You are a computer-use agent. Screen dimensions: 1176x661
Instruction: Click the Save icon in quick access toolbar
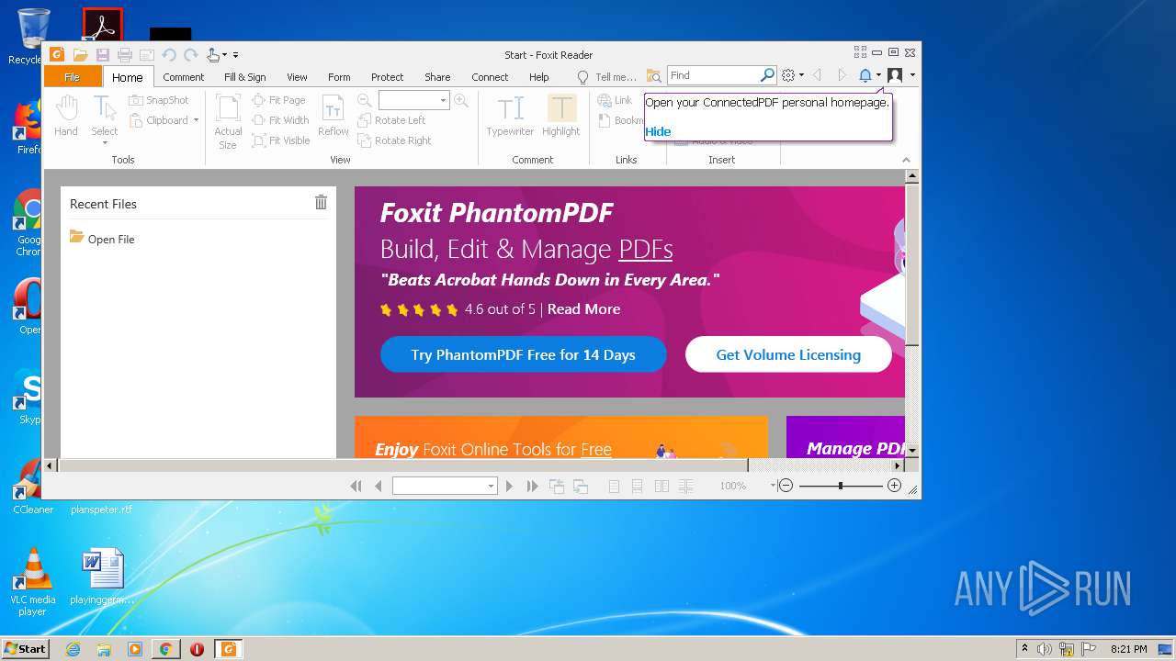pyautogui.click(x=102, y=55)
